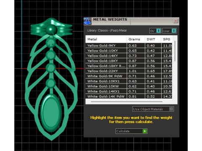Select the White Gold:10KW row
This screenshot has height=151, width=202.
tap(129, 86)
